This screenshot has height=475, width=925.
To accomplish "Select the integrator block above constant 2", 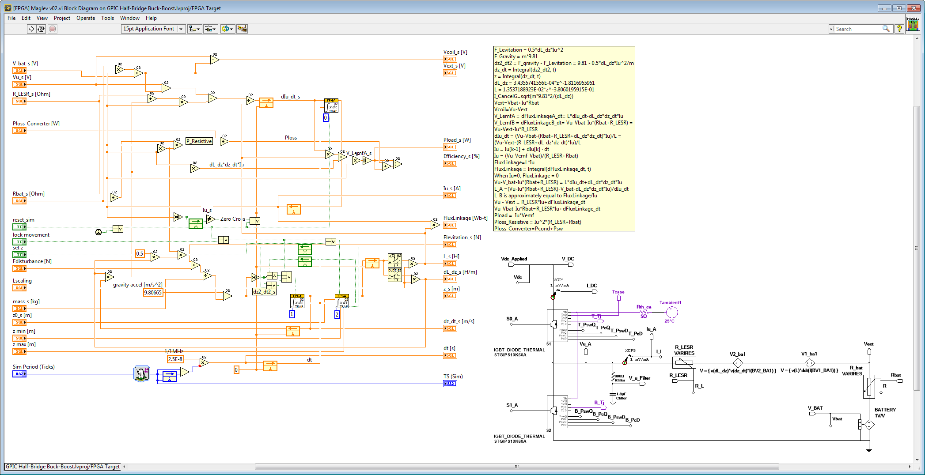I will point(342,301).
